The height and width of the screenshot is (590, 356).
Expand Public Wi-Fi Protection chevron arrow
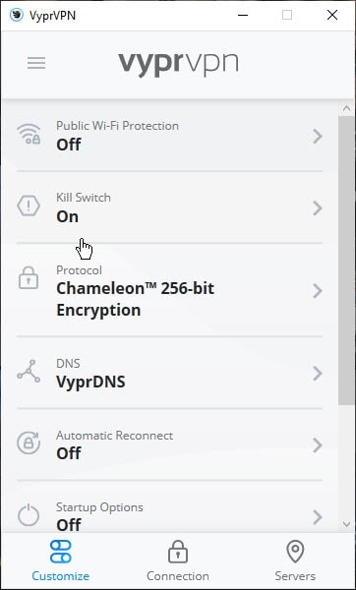(318, 136)
